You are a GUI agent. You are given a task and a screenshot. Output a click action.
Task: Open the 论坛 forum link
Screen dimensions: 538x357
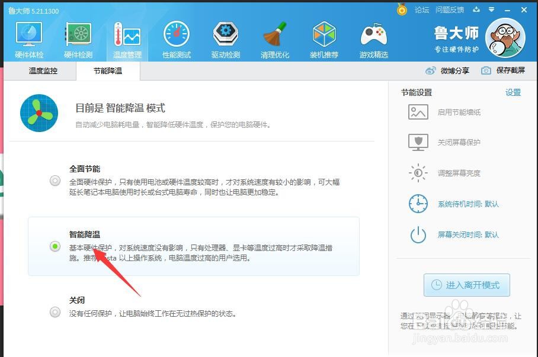(x=422, y=10)
